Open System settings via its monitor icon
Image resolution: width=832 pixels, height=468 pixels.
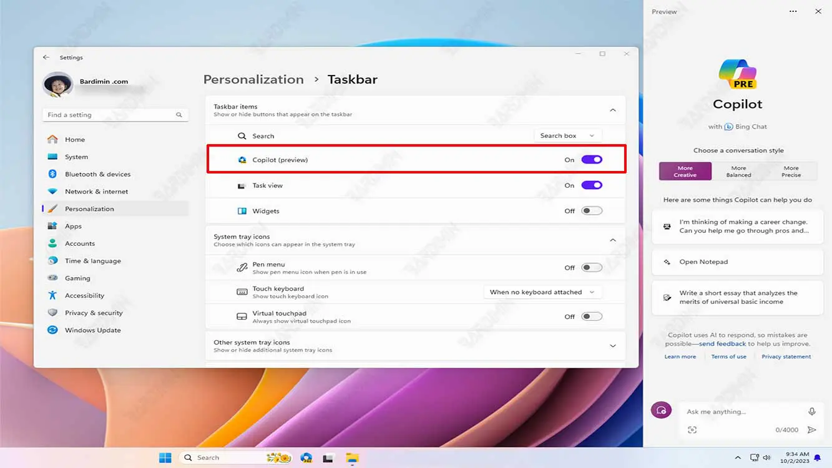[52, 157]
